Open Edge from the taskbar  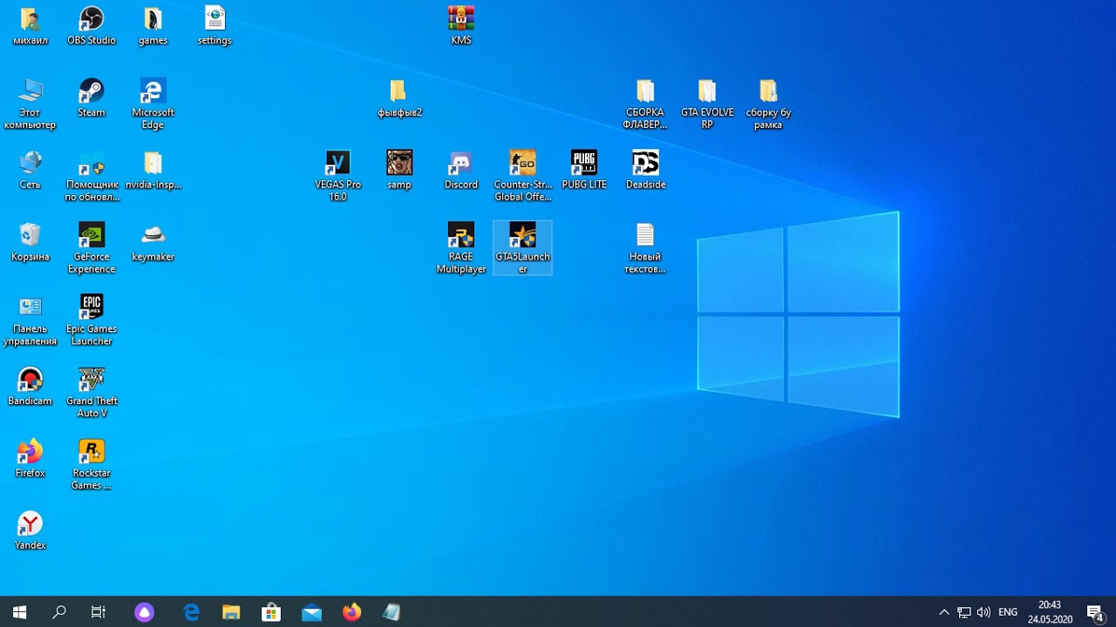click(191, 612)
